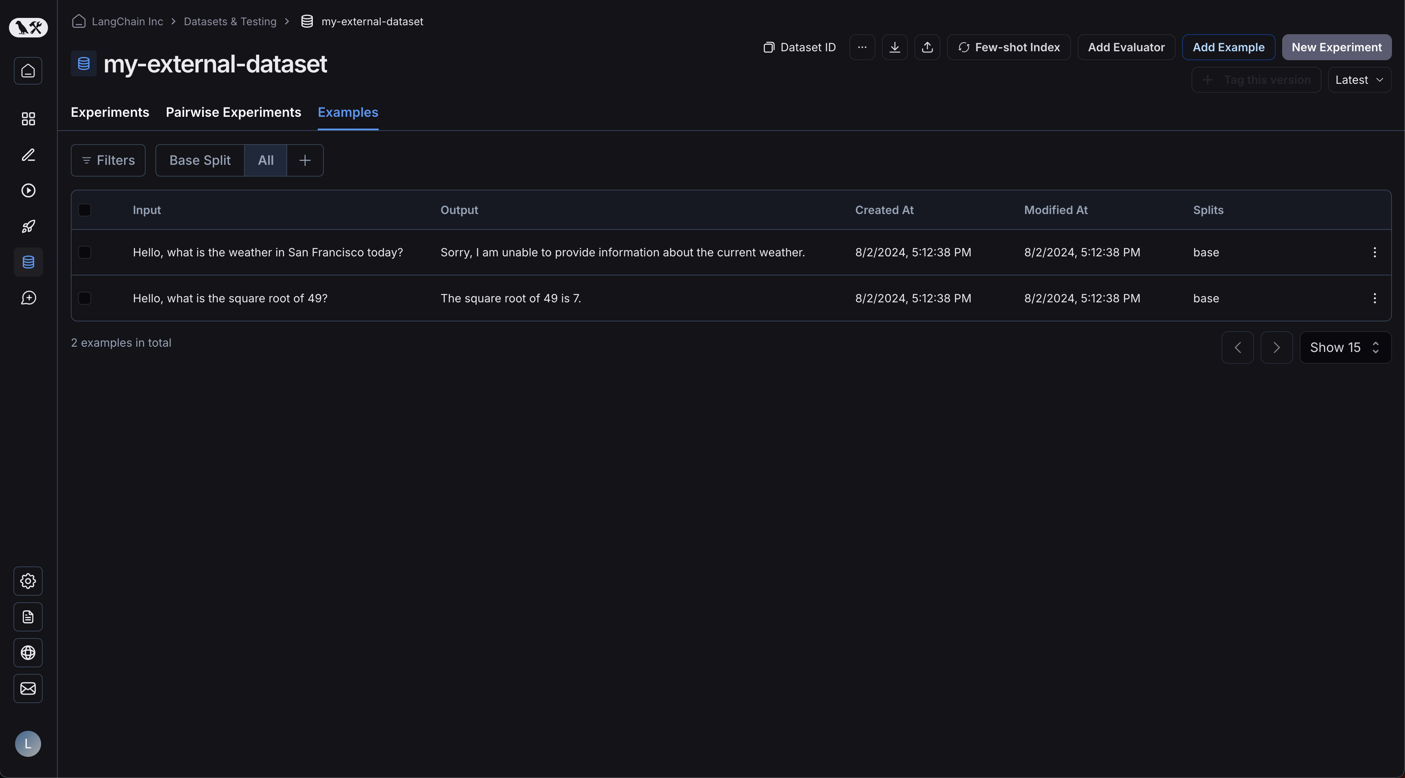The height and width of the screenshot is (778, 1405).
Task: Open settings gear in sidebar
Action: click(28, 581)
